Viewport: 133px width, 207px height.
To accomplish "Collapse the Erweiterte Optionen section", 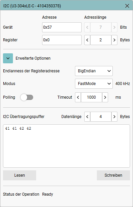I will 8,58.
